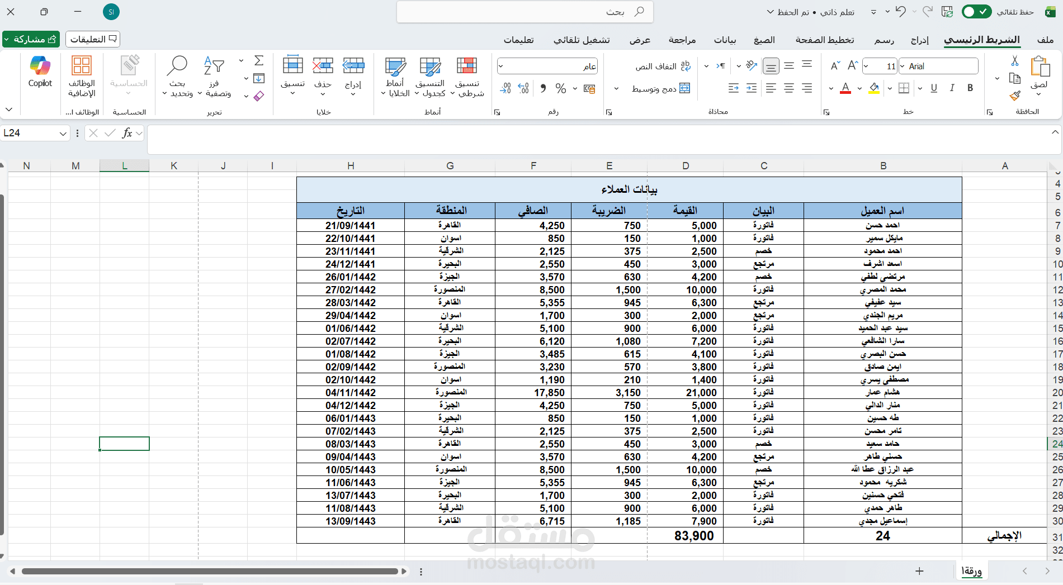
Task: Toggle the AutoSave switch
Action: click(976, 12)
